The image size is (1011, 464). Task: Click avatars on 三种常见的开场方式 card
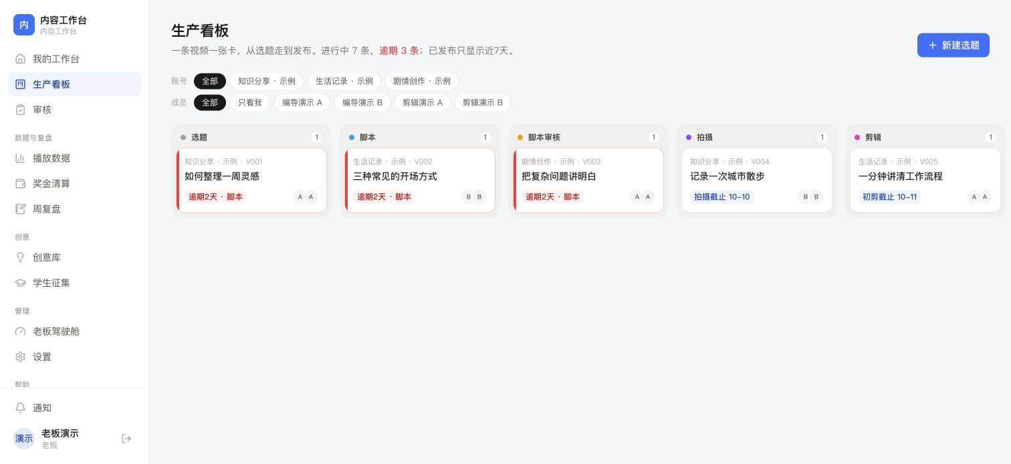click(x=474, y=197)
